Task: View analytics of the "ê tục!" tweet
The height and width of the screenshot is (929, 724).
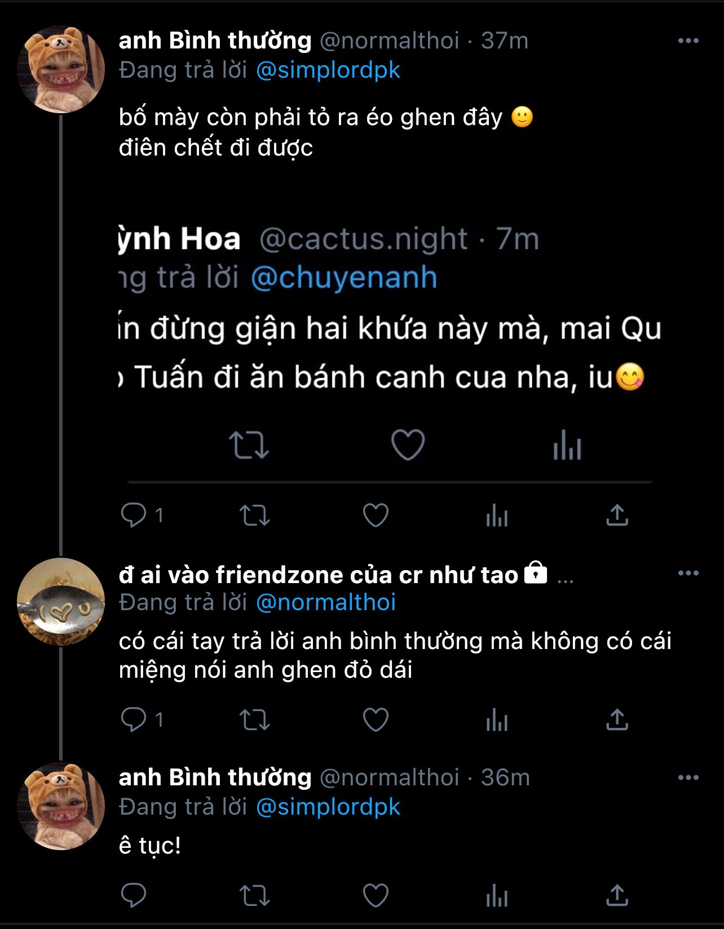Action: tap(497, 895)
